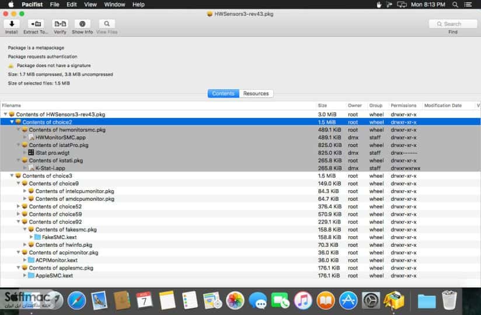This screenshot has height=315, width=481.
Task: Click the View Files magnifier icon
Action: coord(107,24)
